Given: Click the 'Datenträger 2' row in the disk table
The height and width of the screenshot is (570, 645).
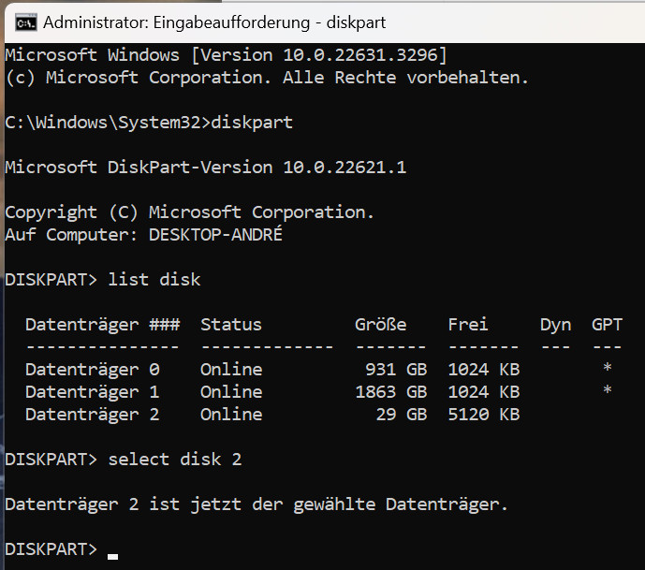Looking at the screenshot, I should (92, 415).
